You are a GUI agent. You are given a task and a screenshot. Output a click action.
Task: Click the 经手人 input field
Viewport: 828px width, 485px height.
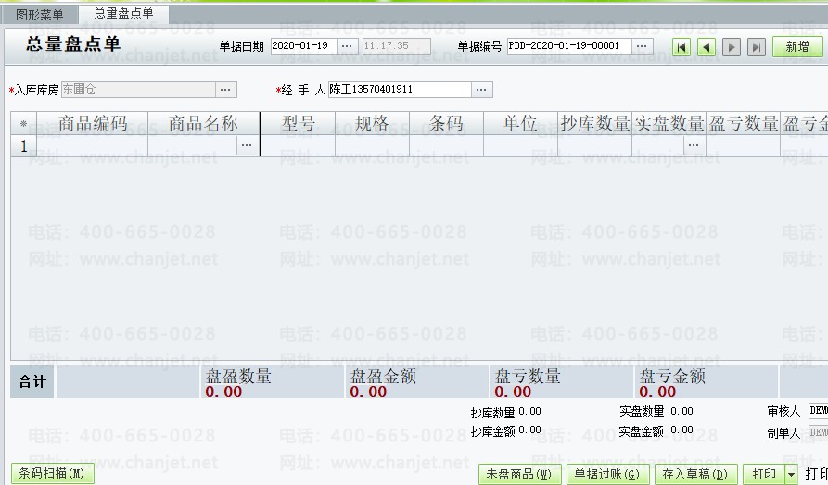(x=399, y=90)
